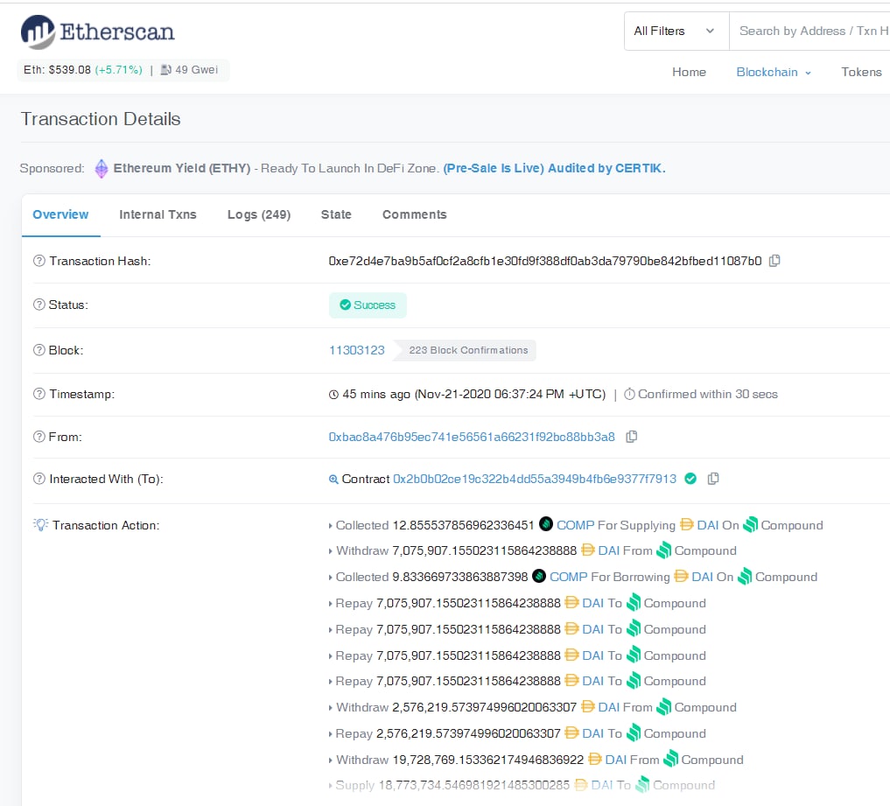Viewport: 890px width, 806px height.
Task: Expand the Withdraw 2,576,219 DAI action arrow
Action: click(330, 708)
